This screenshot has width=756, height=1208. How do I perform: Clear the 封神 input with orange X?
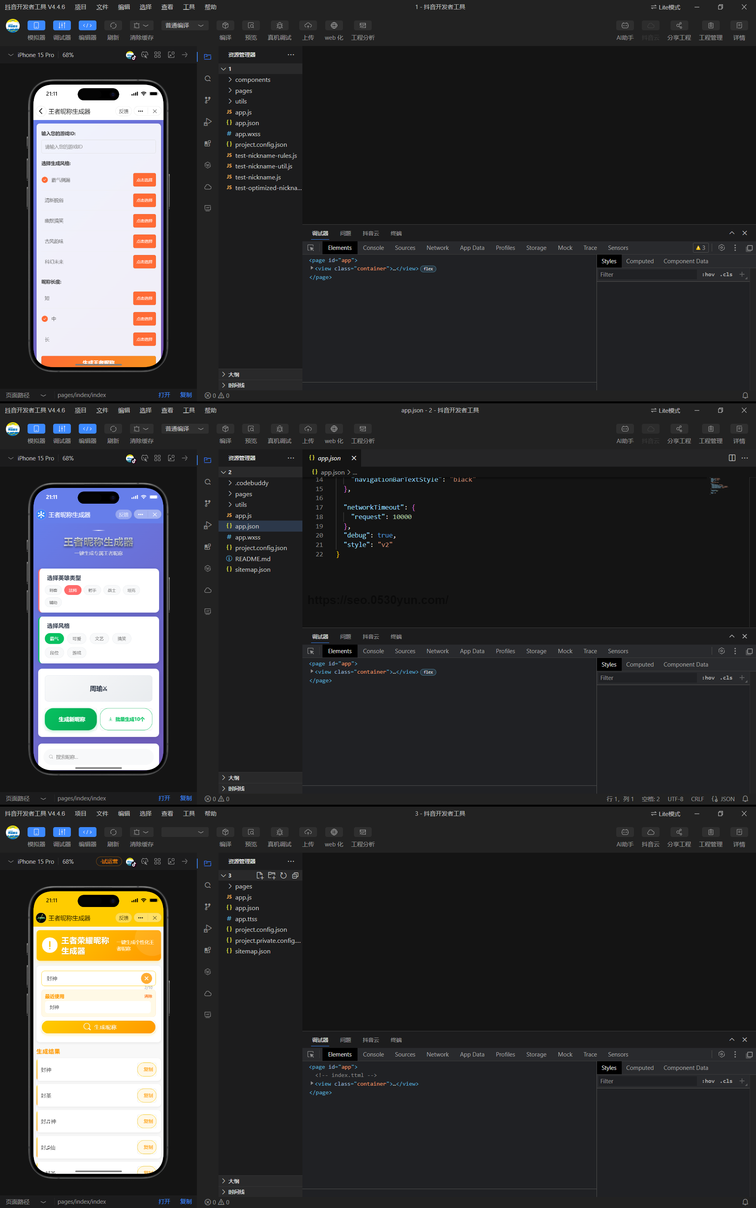[x=146, y=978]
